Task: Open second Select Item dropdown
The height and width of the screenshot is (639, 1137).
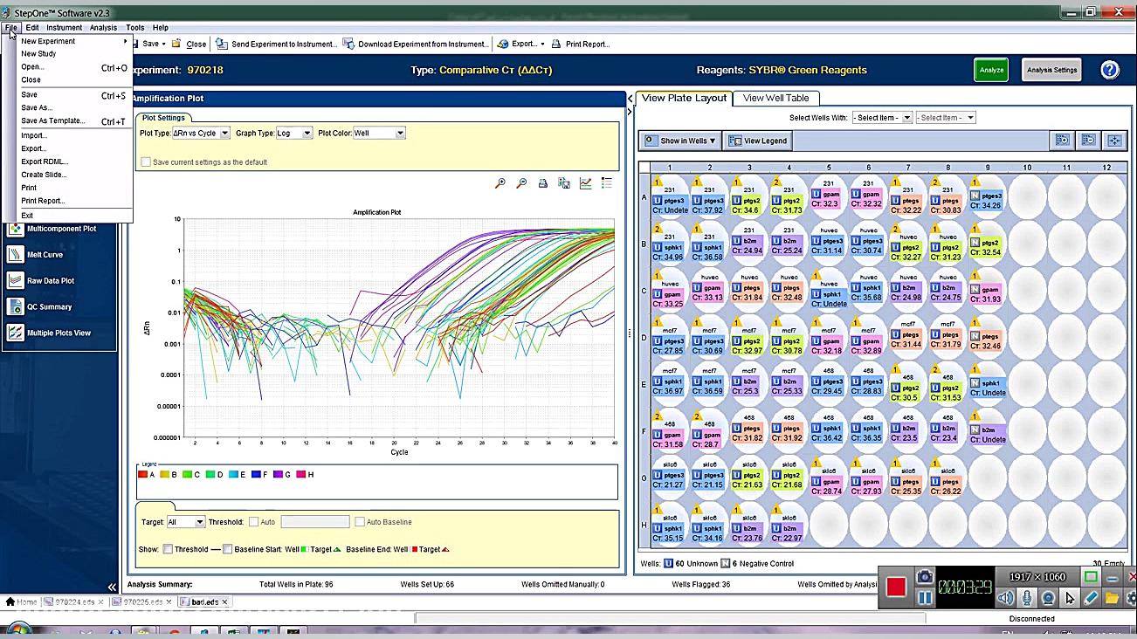Action: point(946,117)
